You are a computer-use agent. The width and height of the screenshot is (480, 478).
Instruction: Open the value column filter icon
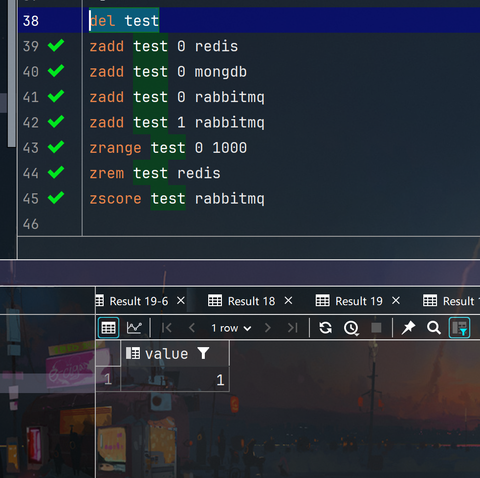pyautogui.click(x=203, y=353)
